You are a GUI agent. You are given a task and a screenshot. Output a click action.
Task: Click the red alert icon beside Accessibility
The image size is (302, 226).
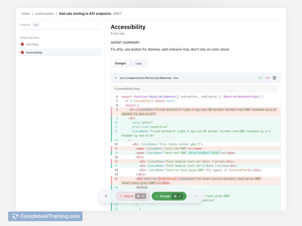pyautogui.click(x=22, y=52)
